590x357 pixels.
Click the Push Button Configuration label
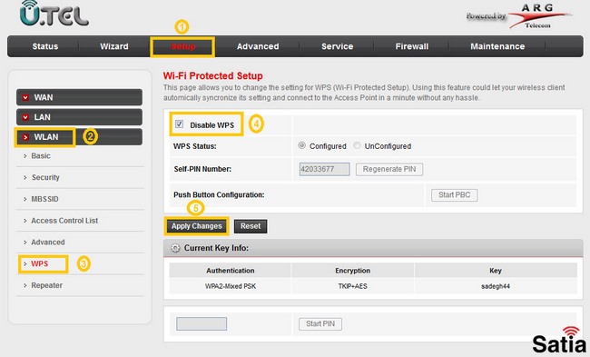point(219,194)
